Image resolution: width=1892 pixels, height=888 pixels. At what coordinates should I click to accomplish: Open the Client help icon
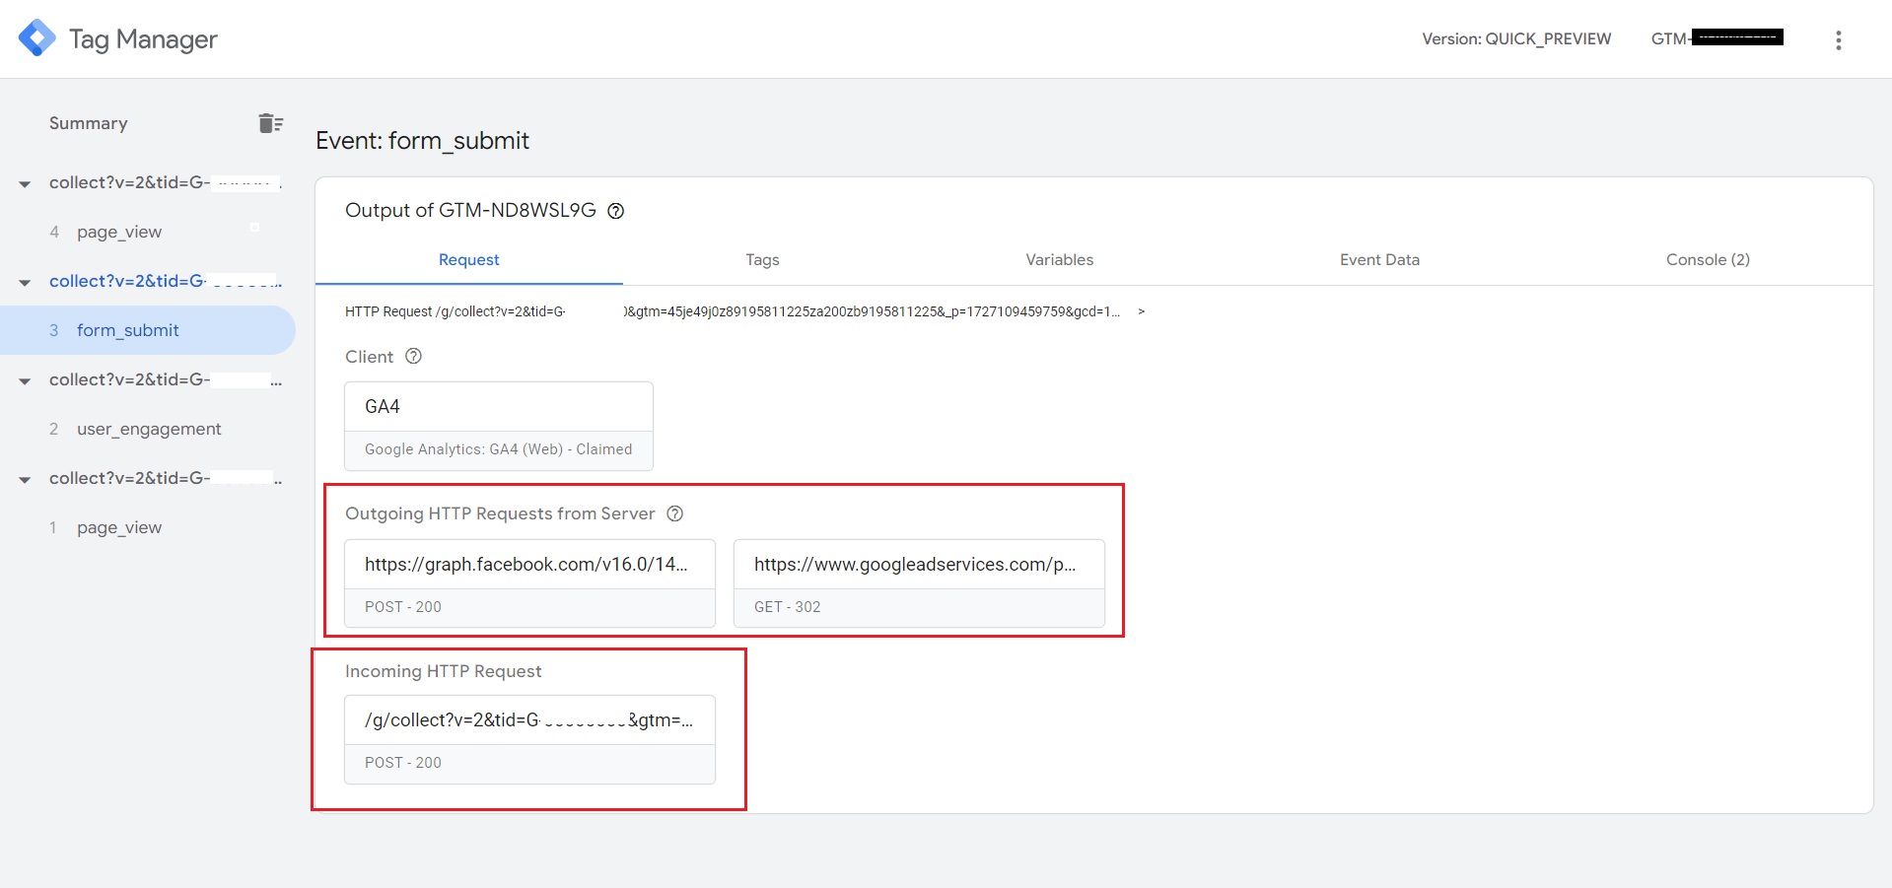tap(414, 356)
